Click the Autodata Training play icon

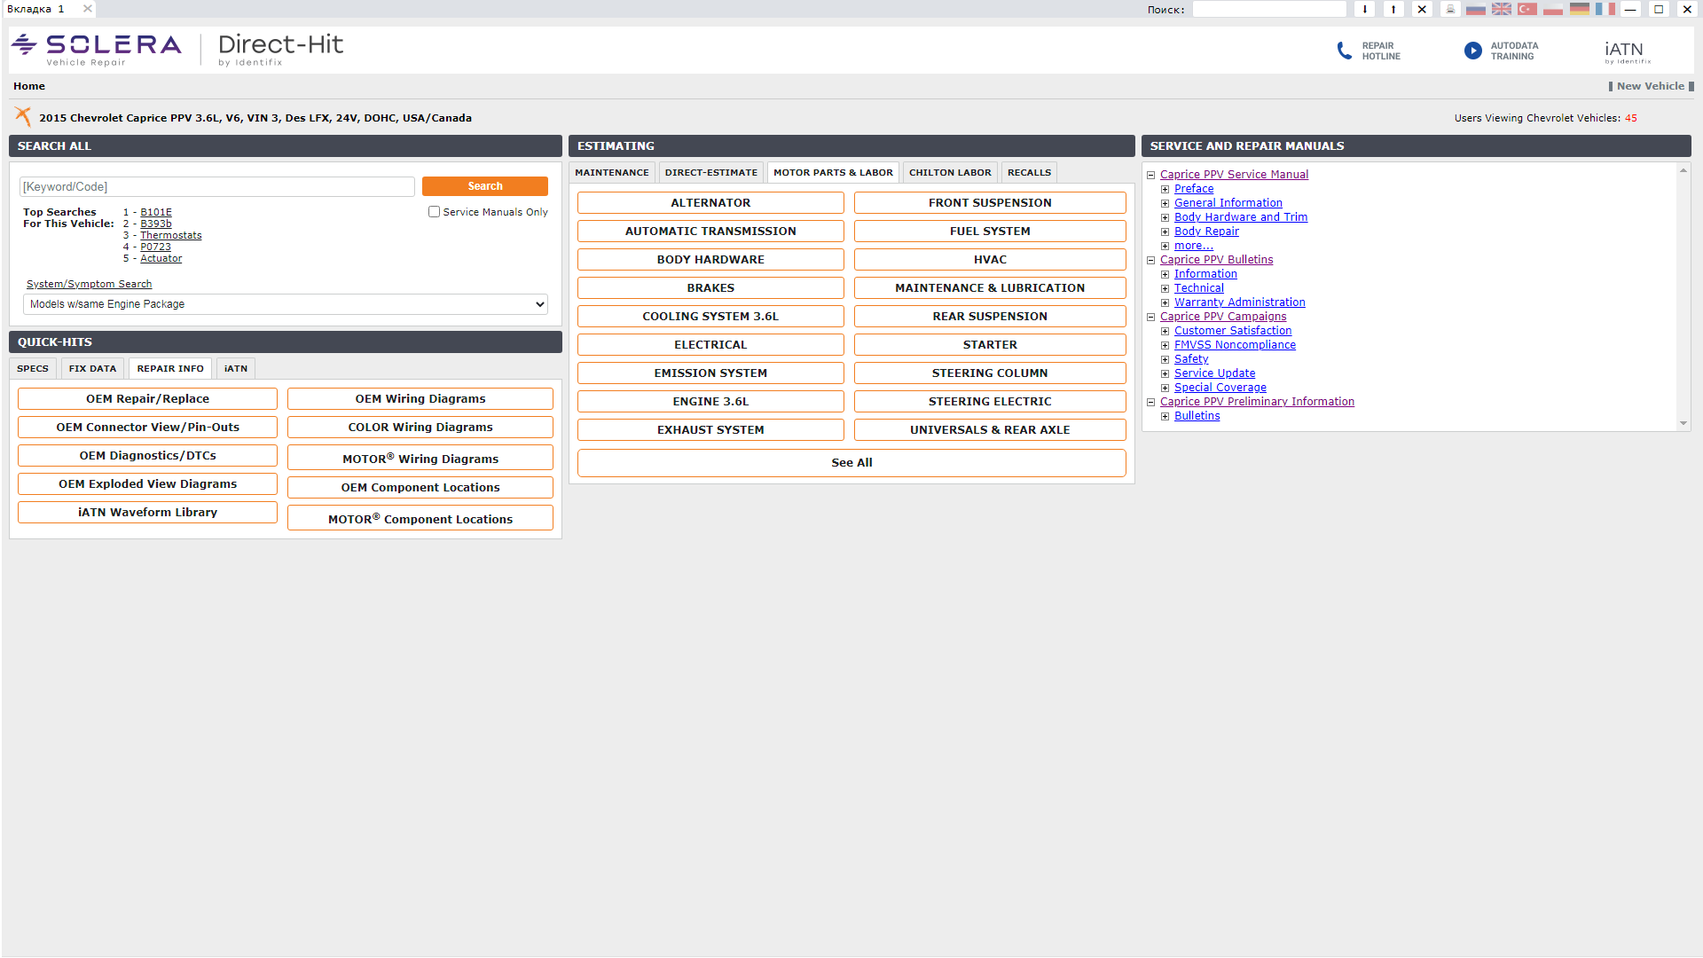tap(1472, 51)
